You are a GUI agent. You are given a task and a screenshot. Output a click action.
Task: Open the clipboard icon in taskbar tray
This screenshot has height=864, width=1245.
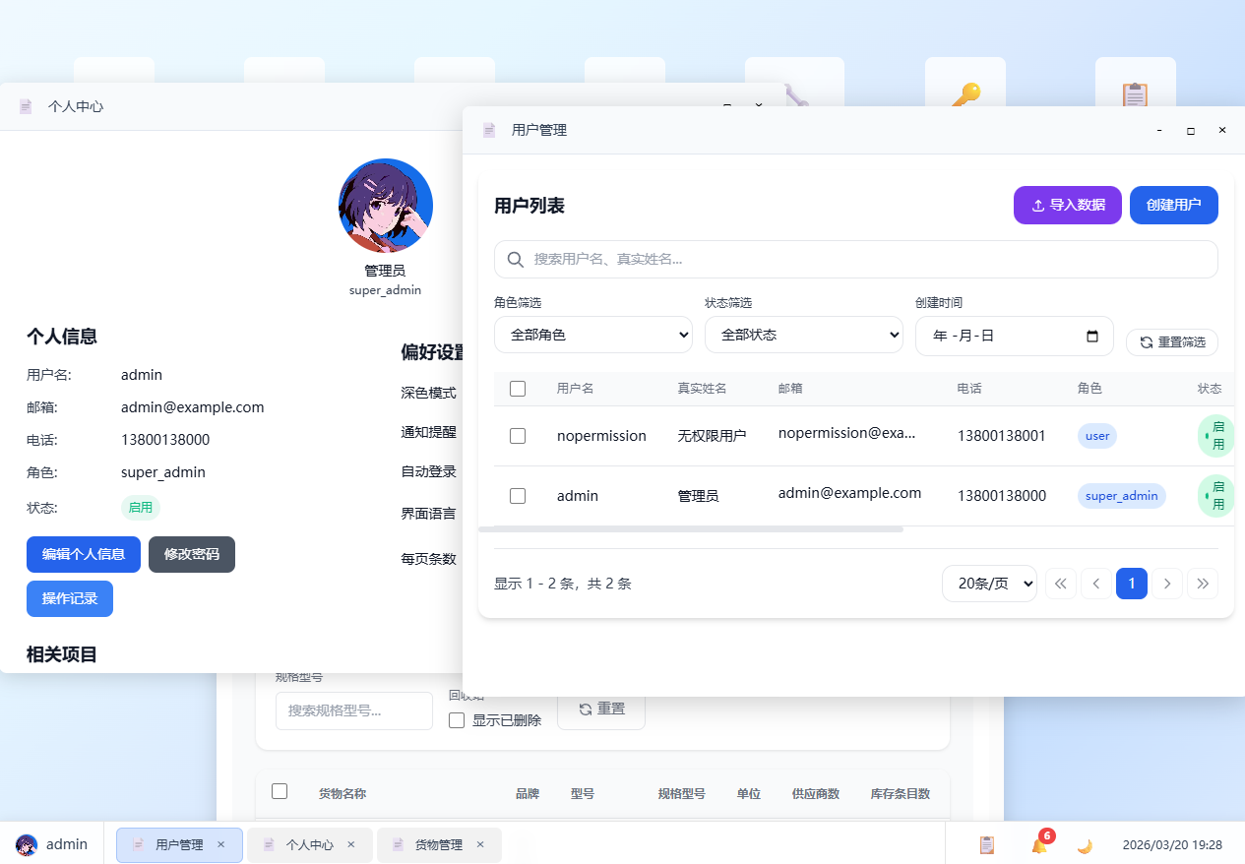986,845
